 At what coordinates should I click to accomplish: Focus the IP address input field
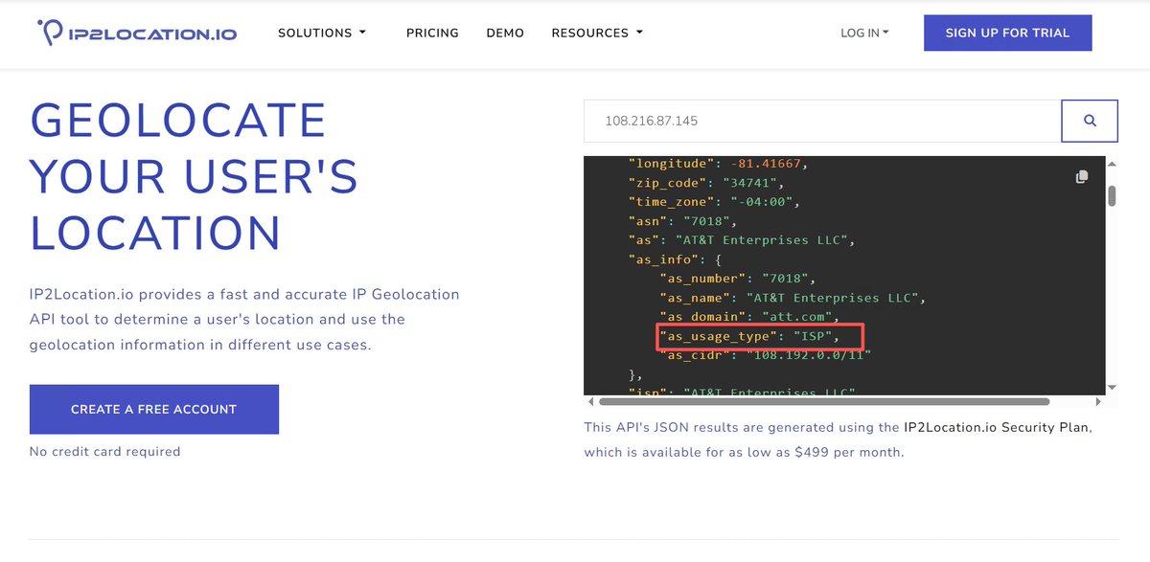tap(822, 121)
